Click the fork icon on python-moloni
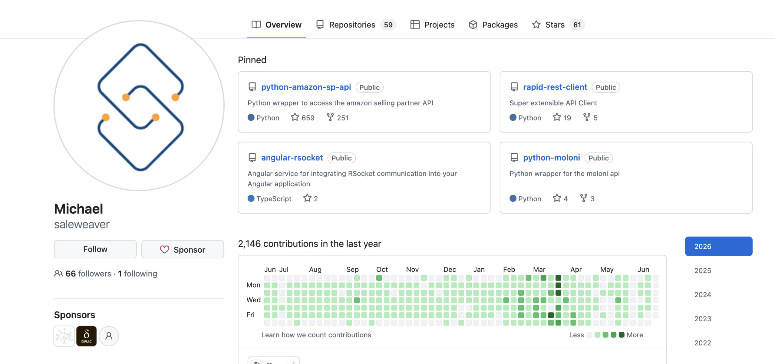775x364 pixels. click(583, 198)
